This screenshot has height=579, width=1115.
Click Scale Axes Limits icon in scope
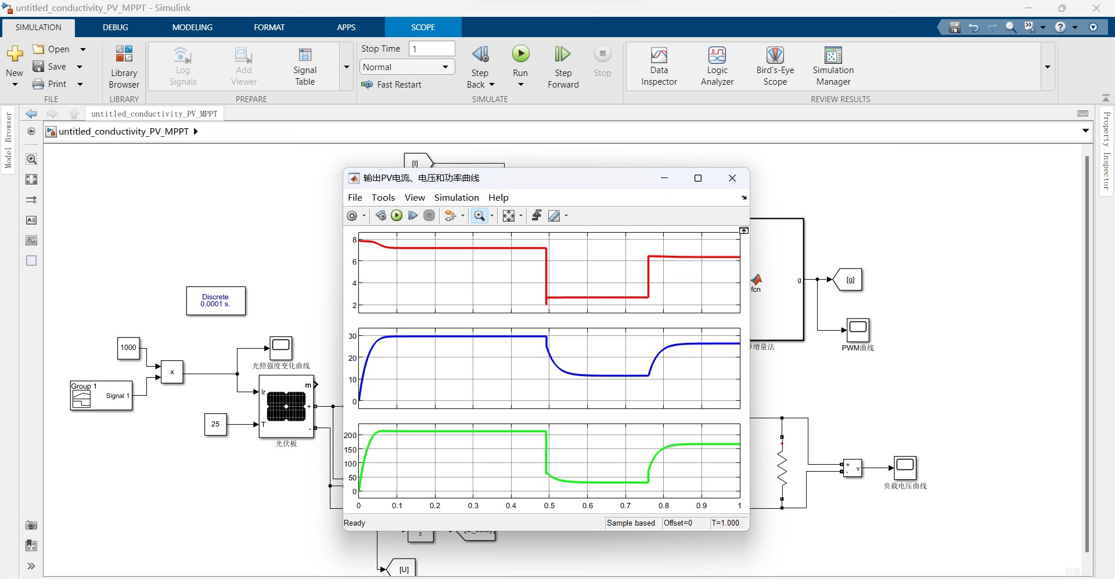point(509,216)
